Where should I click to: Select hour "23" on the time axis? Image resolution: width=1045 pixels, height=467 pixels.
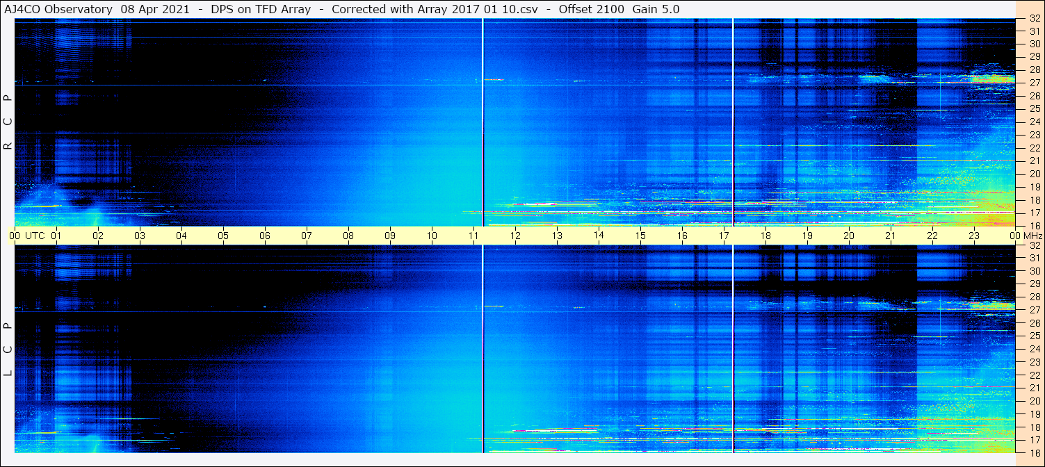[x=974, y=236]
